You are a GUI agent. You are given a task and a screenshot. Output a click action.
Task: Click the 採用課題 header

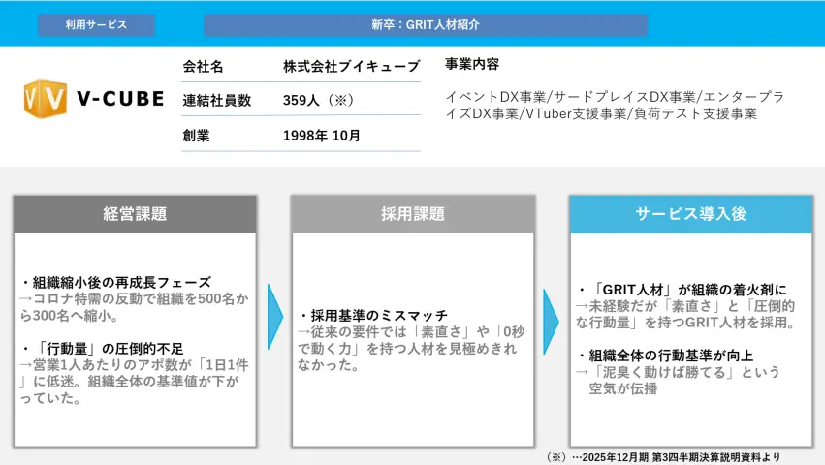click(413, 214)
